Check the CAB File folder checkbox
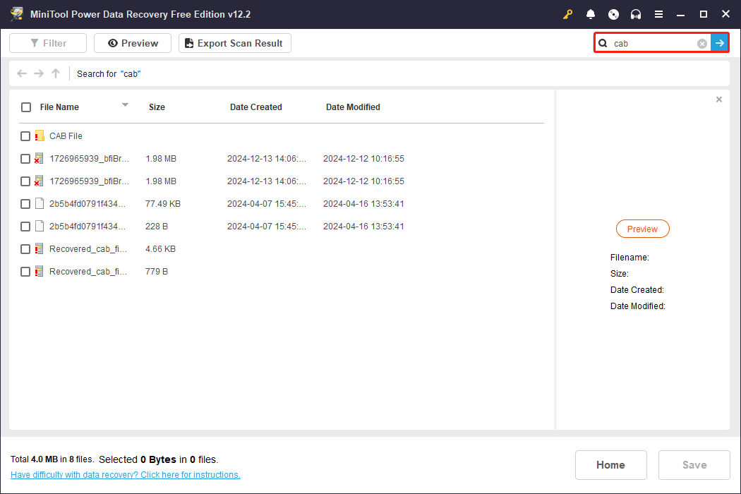This screenshot has height=494, width=741. [25, 136]
